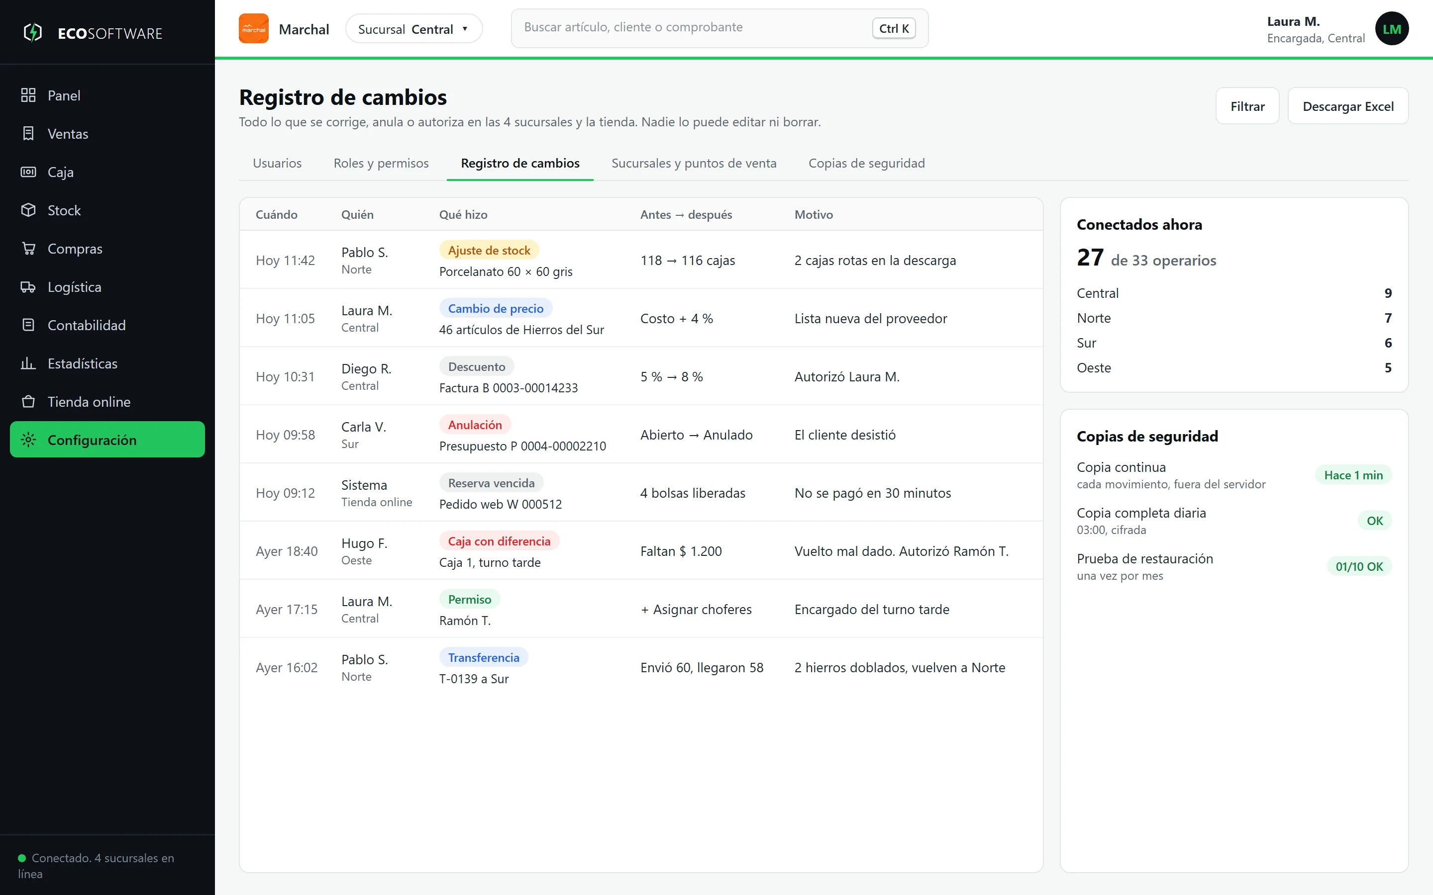This screenshot has height=895, width=1433.
Task: Click the Transferencia tag
Action: (x=483, y=658)
